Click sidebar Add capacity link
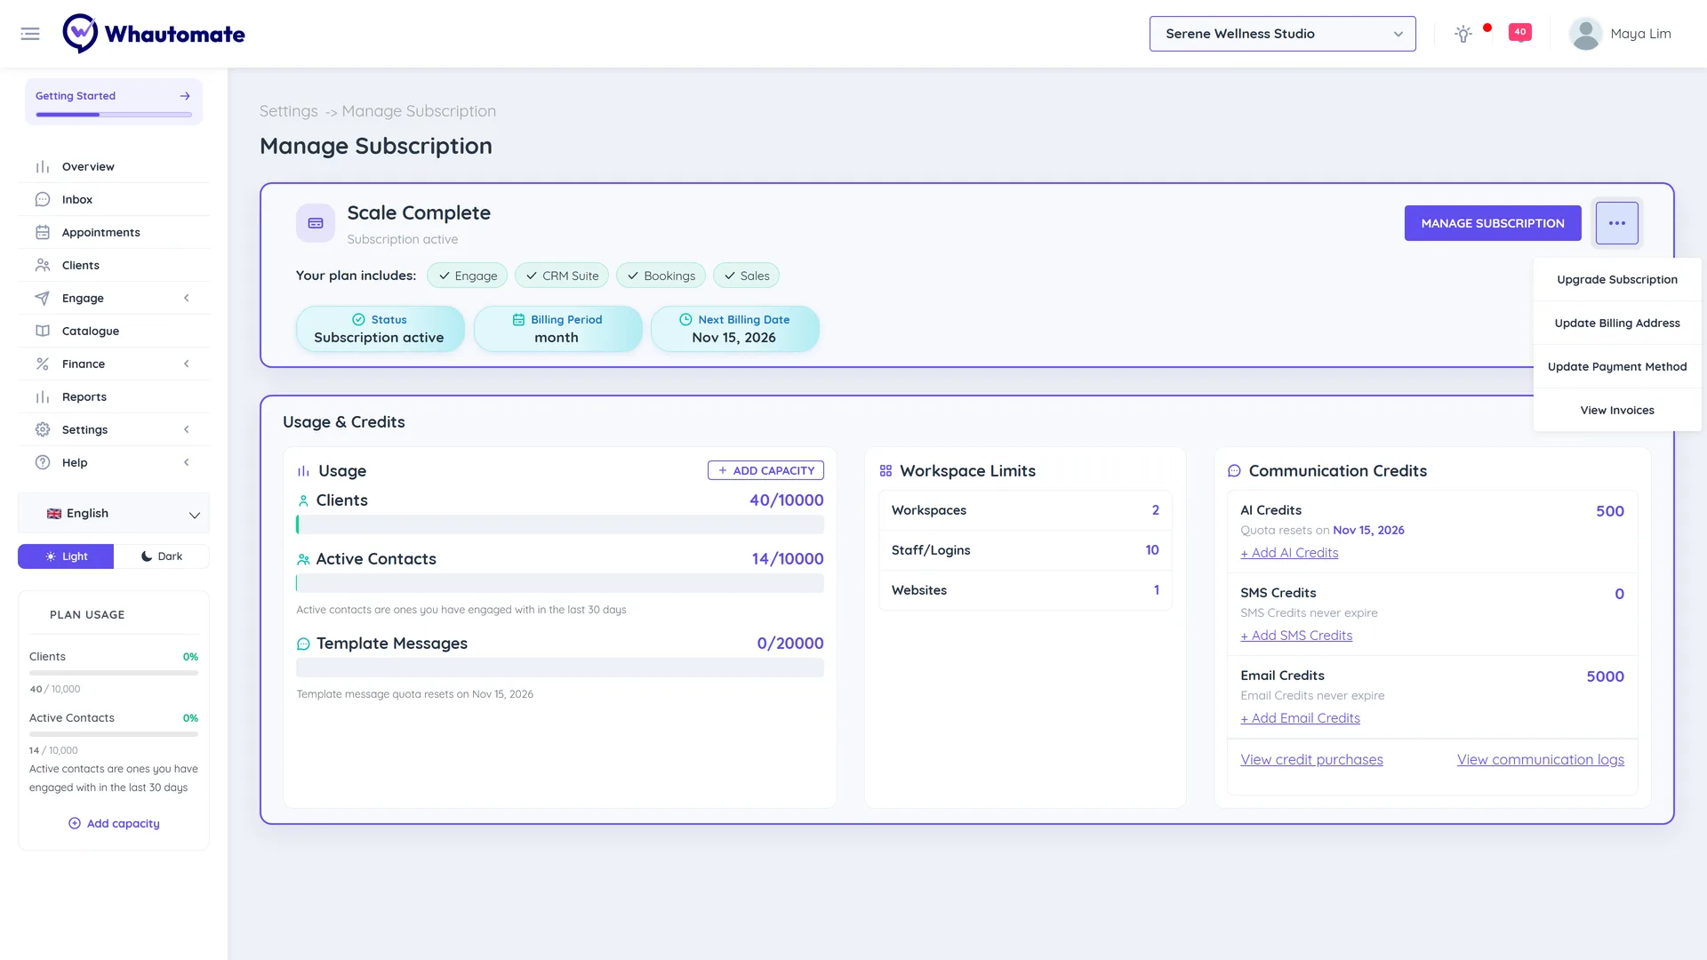1707x960 pixels. click(114, 824)
